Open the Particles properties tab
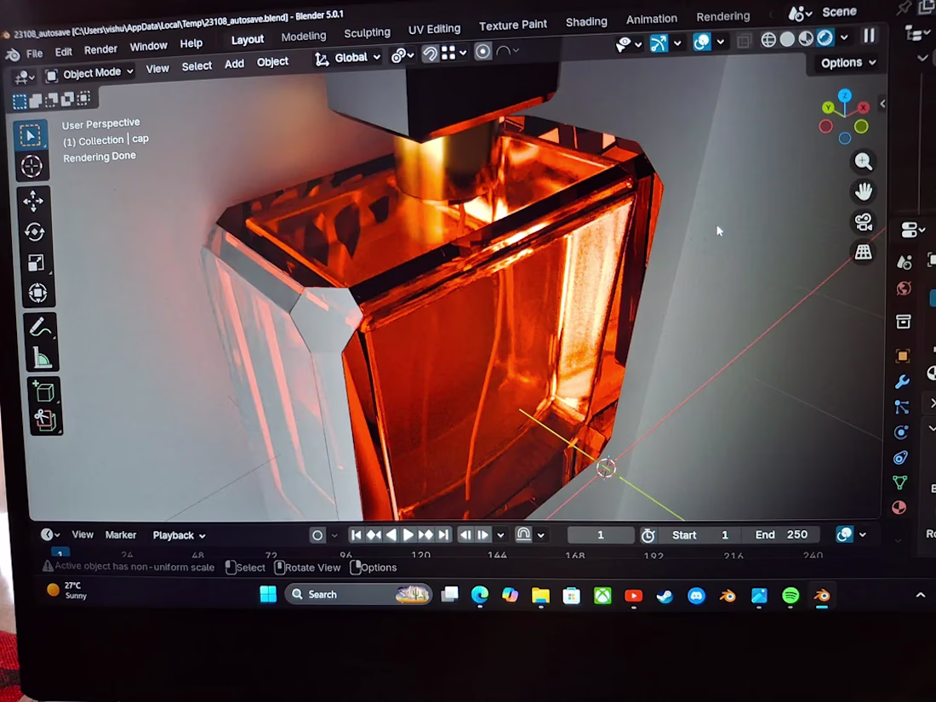936x702 pixels. click(x=901, y=407)
